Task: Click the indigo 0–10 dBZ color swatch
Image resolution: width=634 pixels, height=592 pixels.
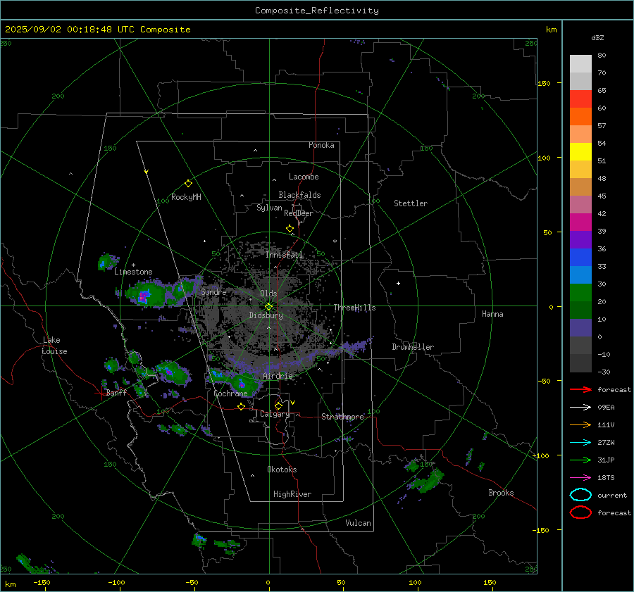Action: coord(580,328)
